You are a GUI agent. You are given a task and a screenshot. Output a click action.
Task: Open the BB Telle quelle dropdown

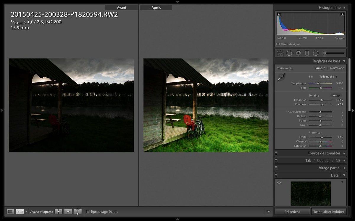(328, 77)
